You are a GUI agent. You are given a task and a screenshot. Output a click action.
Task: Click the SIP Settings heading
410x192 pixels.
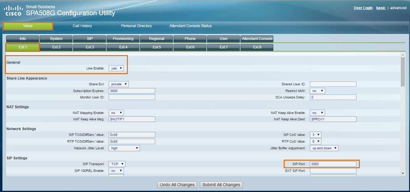pyautogui.click(x=17, y=158)
